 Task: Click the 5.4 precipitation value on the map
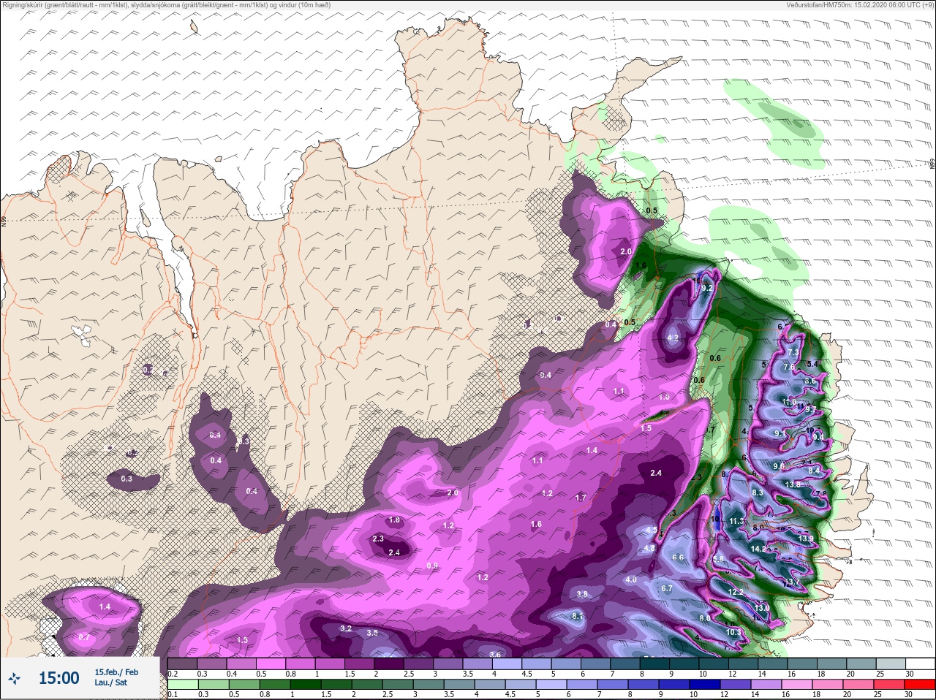pyautogui.click(x=812, y=364)
